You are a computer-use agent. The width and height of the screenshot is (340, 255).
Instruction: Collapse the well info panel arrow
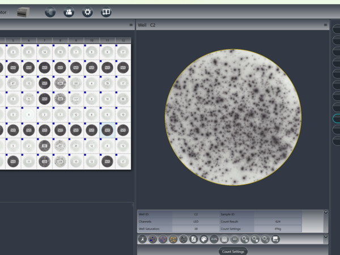326,212
